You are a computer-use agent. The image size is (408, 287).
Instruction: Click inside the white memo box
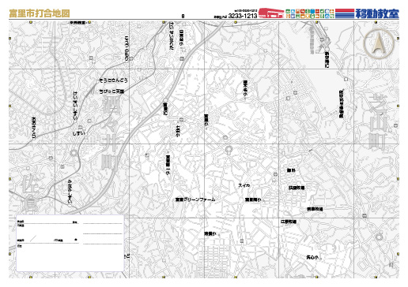70,243
